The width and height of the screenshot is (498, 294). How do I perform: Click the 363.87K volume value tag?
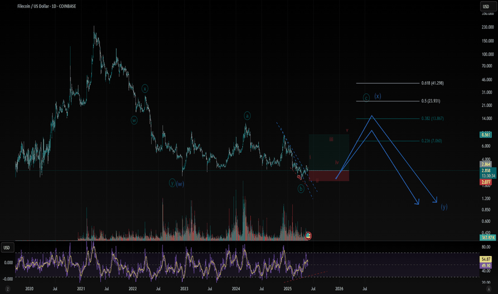[488, 237]
